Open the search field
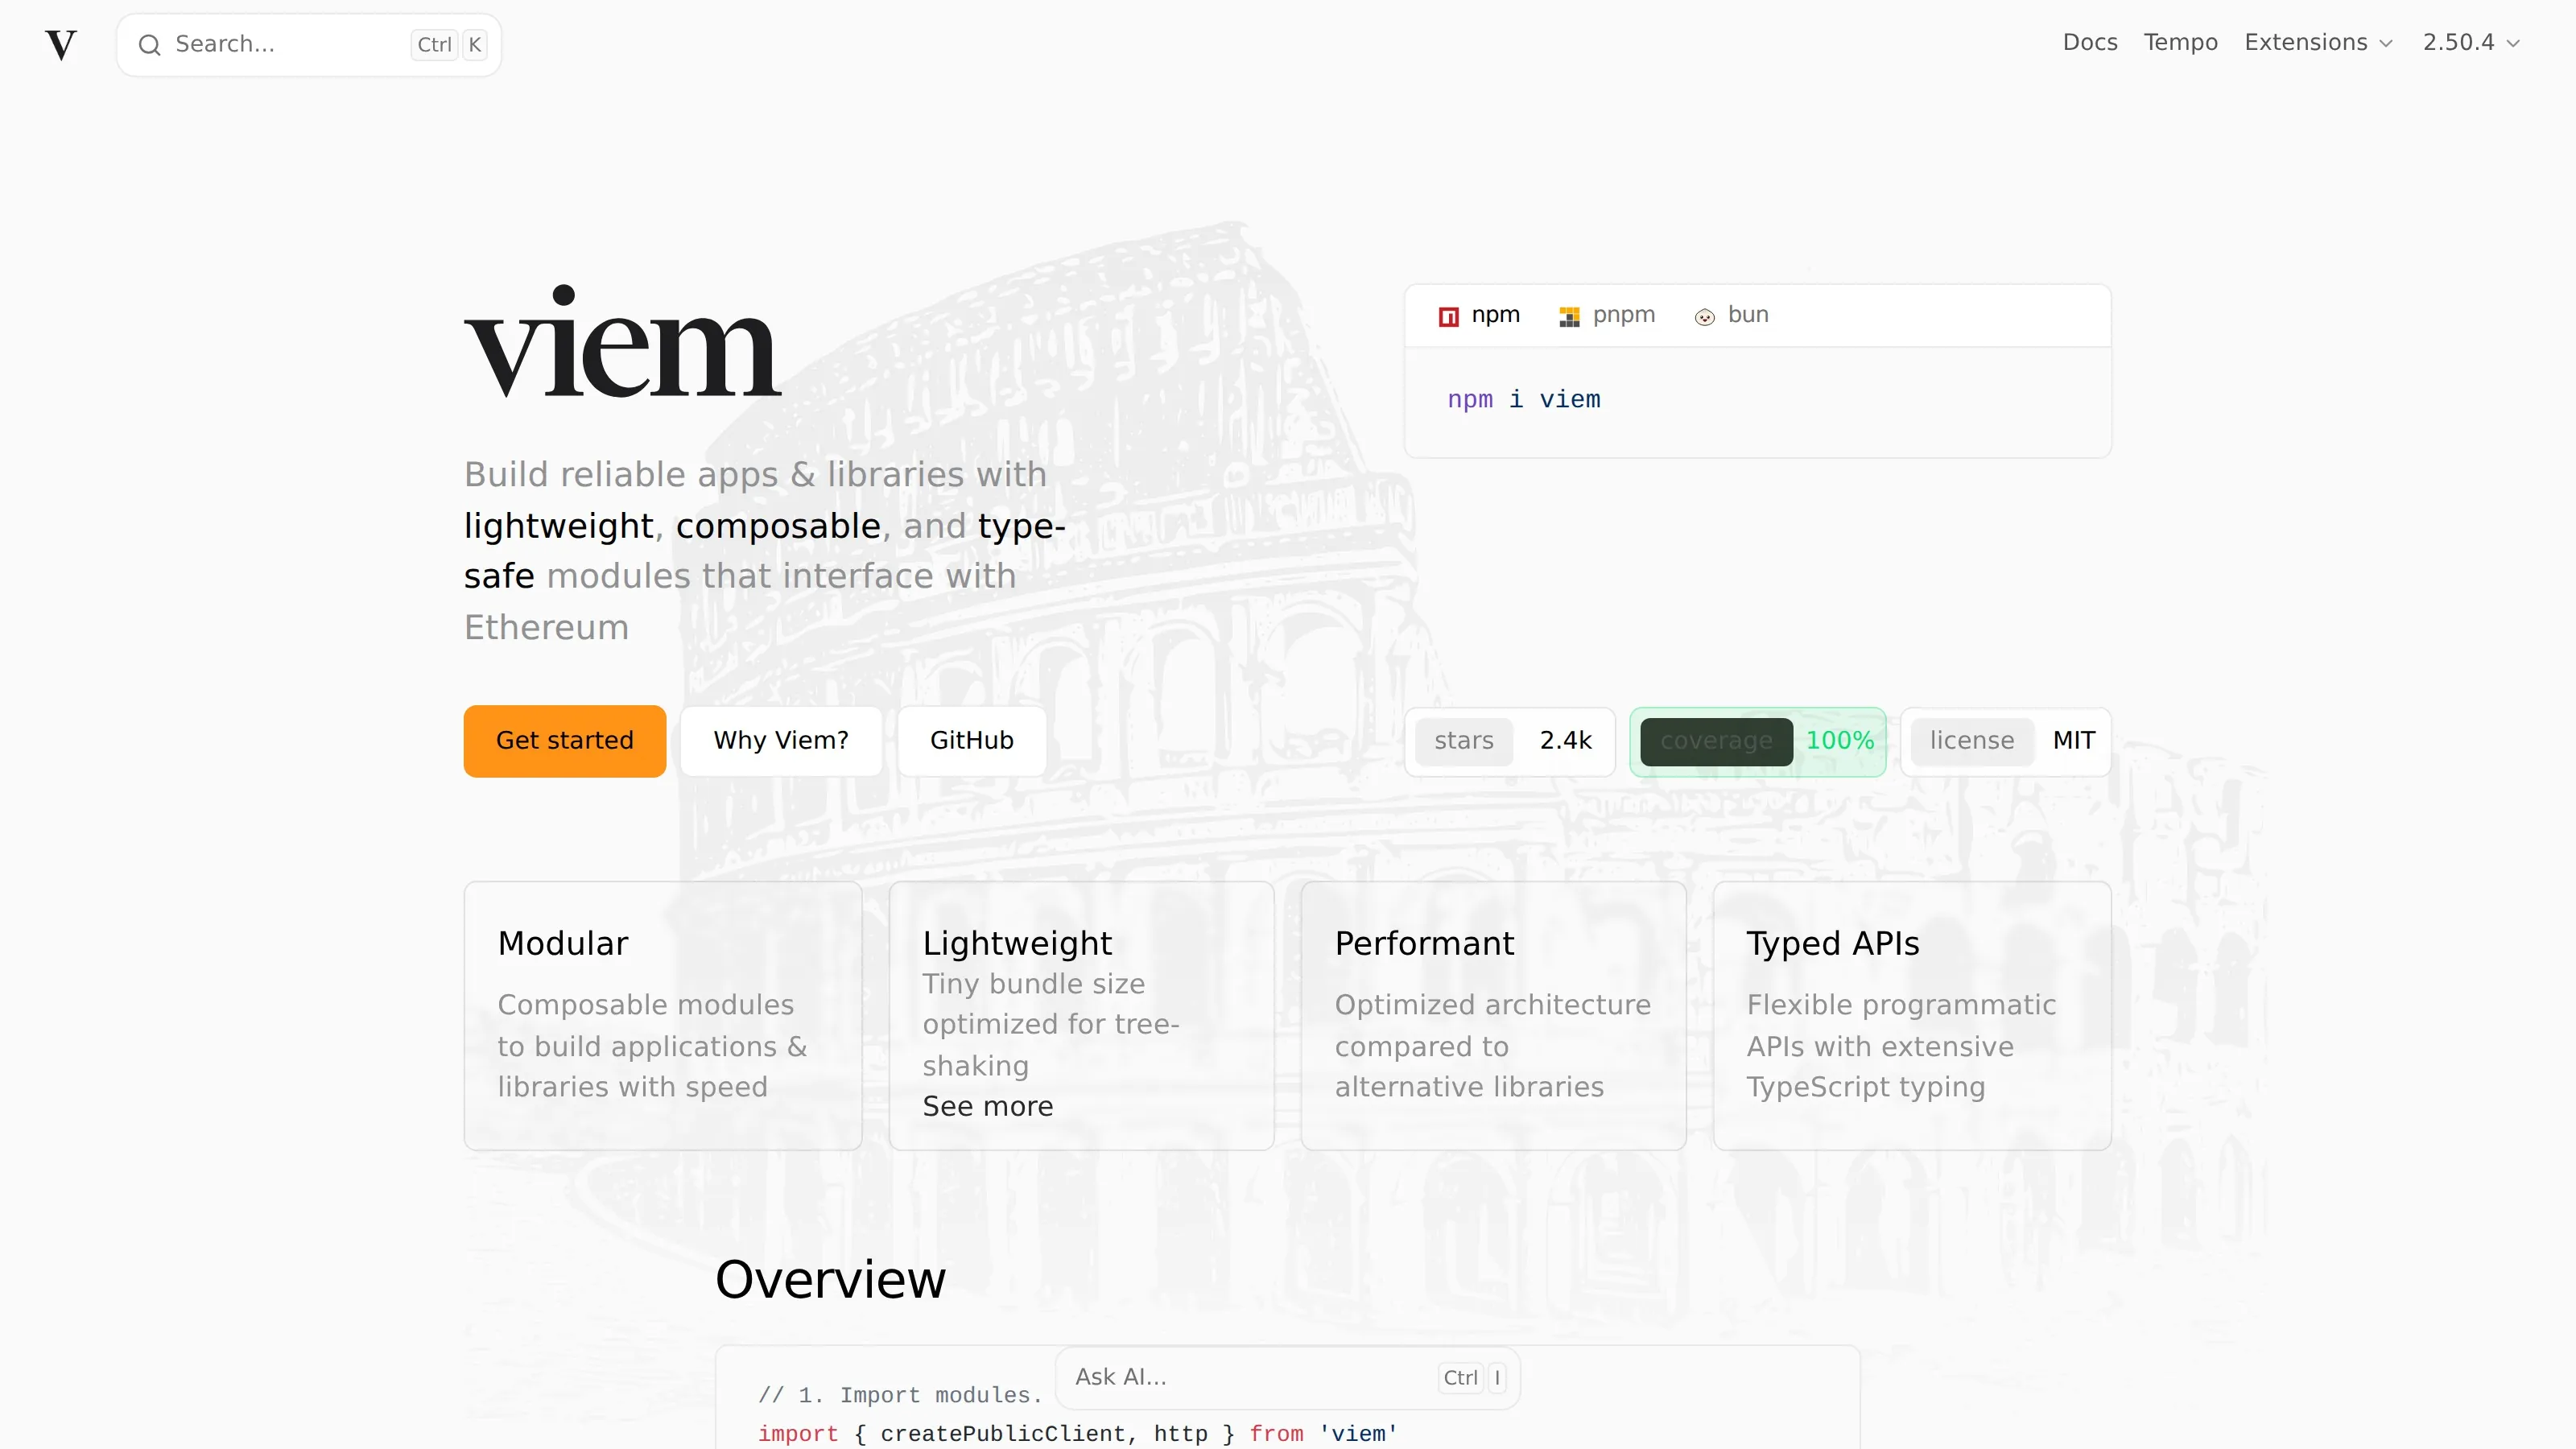This screenshot has height=1449, width=2576. 309,44
